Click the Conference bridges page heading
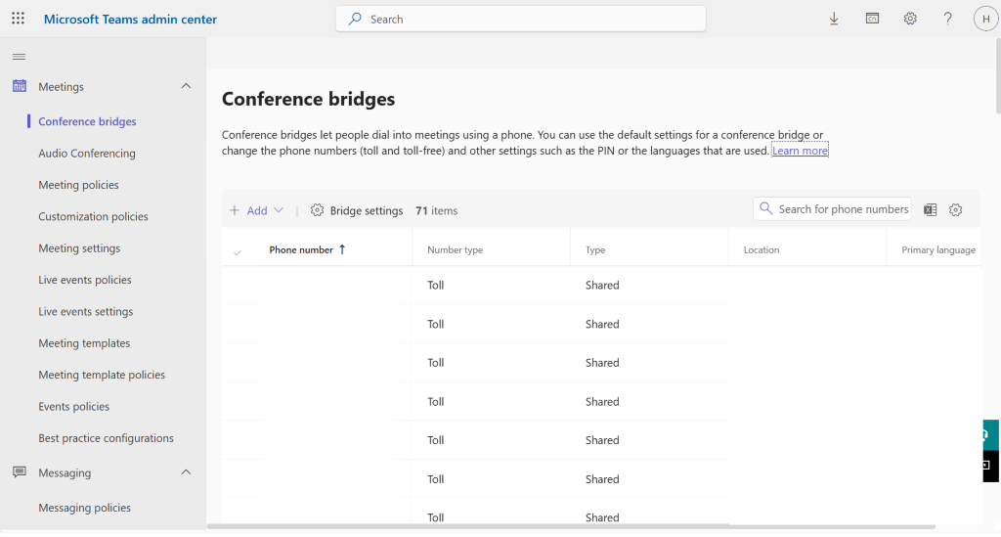Image resolution: width=1001 pixels, height=537 pixels. click(308, 99)
